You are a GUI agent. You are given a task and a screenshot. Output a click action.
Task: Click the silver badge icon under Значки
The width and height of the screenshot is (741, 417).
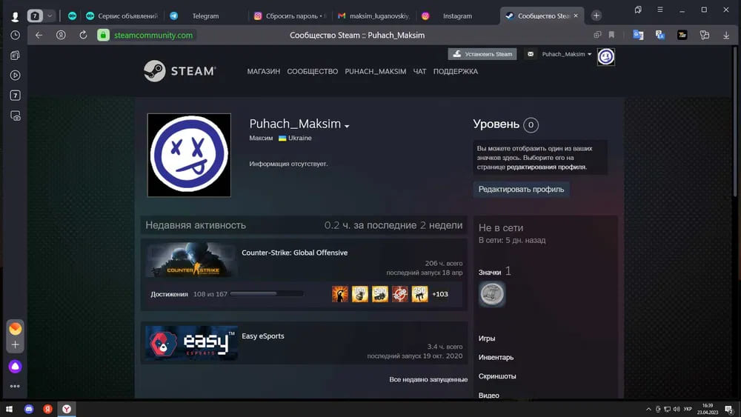[492, 294]
